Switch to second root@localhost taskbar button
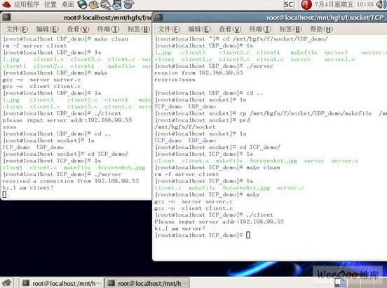Viewport: 387px width, 288px height. click(147, 283)
